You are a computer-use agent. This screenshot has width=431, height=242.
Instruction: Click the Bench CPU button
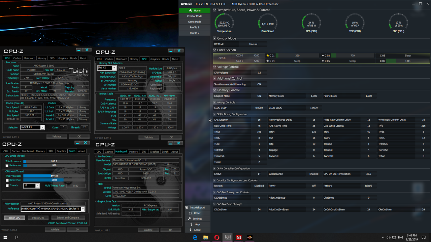14,217
